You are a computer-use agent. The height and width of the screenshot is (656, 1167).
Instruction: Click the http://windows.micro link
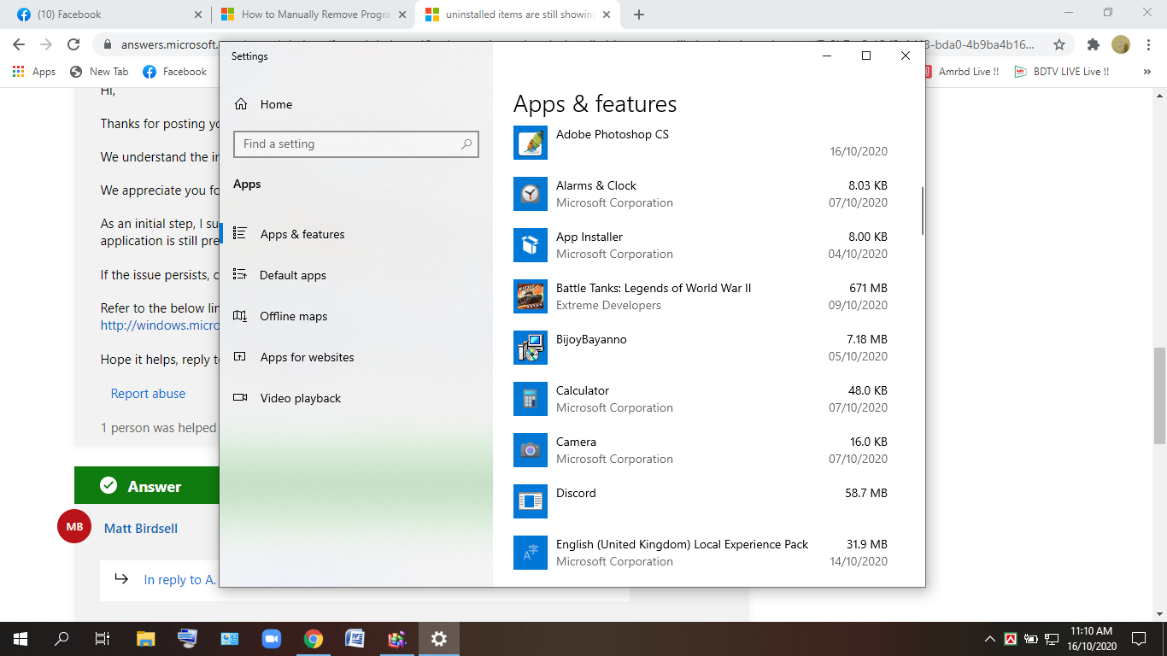pyautogui.click(x=160, y=325)
